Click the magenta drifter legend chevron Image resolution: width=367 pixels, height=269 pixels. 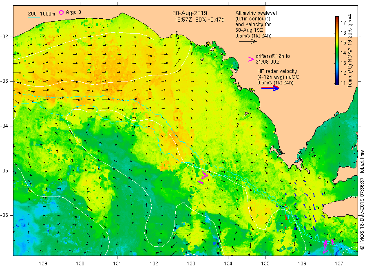251,59
